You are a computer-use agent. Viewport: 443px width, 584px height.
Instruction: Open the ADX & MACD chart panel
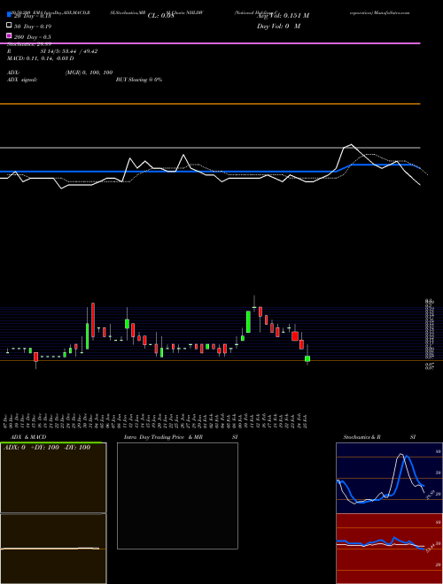[x=53, y=513]
